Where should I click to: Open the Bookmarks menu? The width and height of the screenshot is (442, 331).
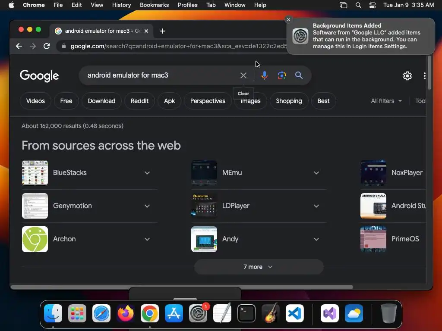[154, 5]
